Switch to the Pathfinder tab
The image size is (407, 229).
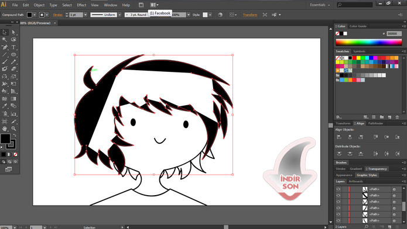click(x=375, y=123)
